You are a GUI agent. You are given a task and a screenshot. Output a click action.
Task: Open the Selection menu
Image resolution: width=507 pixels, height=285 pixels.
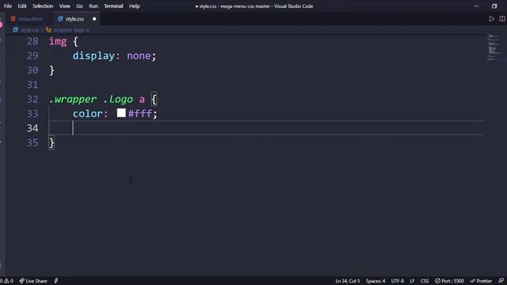pyautogui.click(x=43, y=6)
